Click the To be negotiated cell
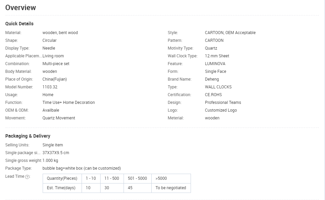Screen dimensions: 325x200 (x=171, y=188)
